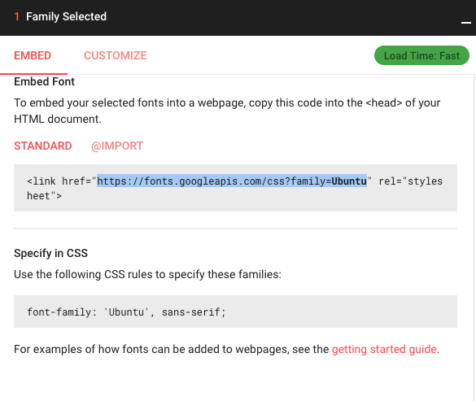Click the sans-serif fallback in CSS rule
The image size is (476, 401).
click(190, 312)
